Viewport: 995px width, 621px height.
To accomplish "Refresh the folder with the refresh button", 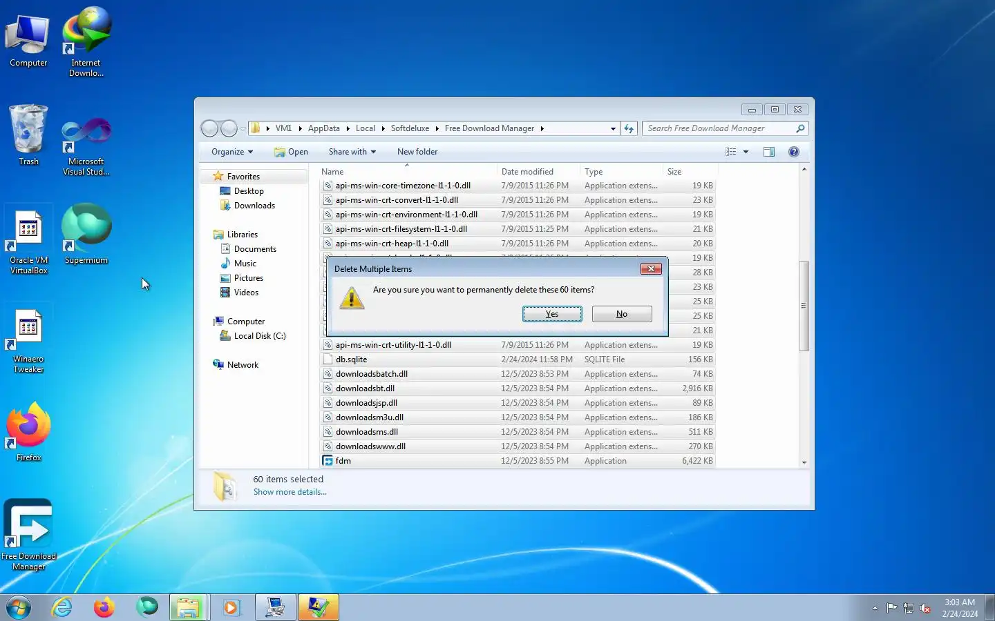I will (629, 128).
